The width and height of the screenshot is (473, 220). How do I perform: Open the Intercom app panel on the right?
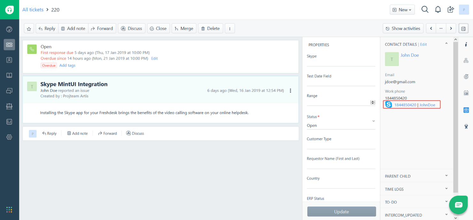[466, 110]
